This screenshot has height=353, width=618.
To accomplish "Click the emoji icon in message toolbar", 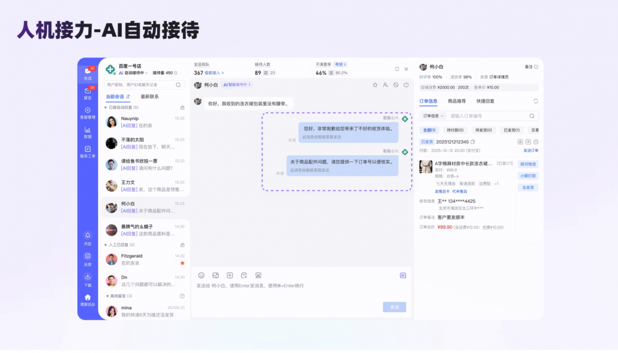I will 201,275.
